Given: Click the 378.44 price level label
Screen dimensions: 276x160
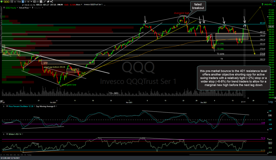Looking at the screenshot, I should pos(262,49).
